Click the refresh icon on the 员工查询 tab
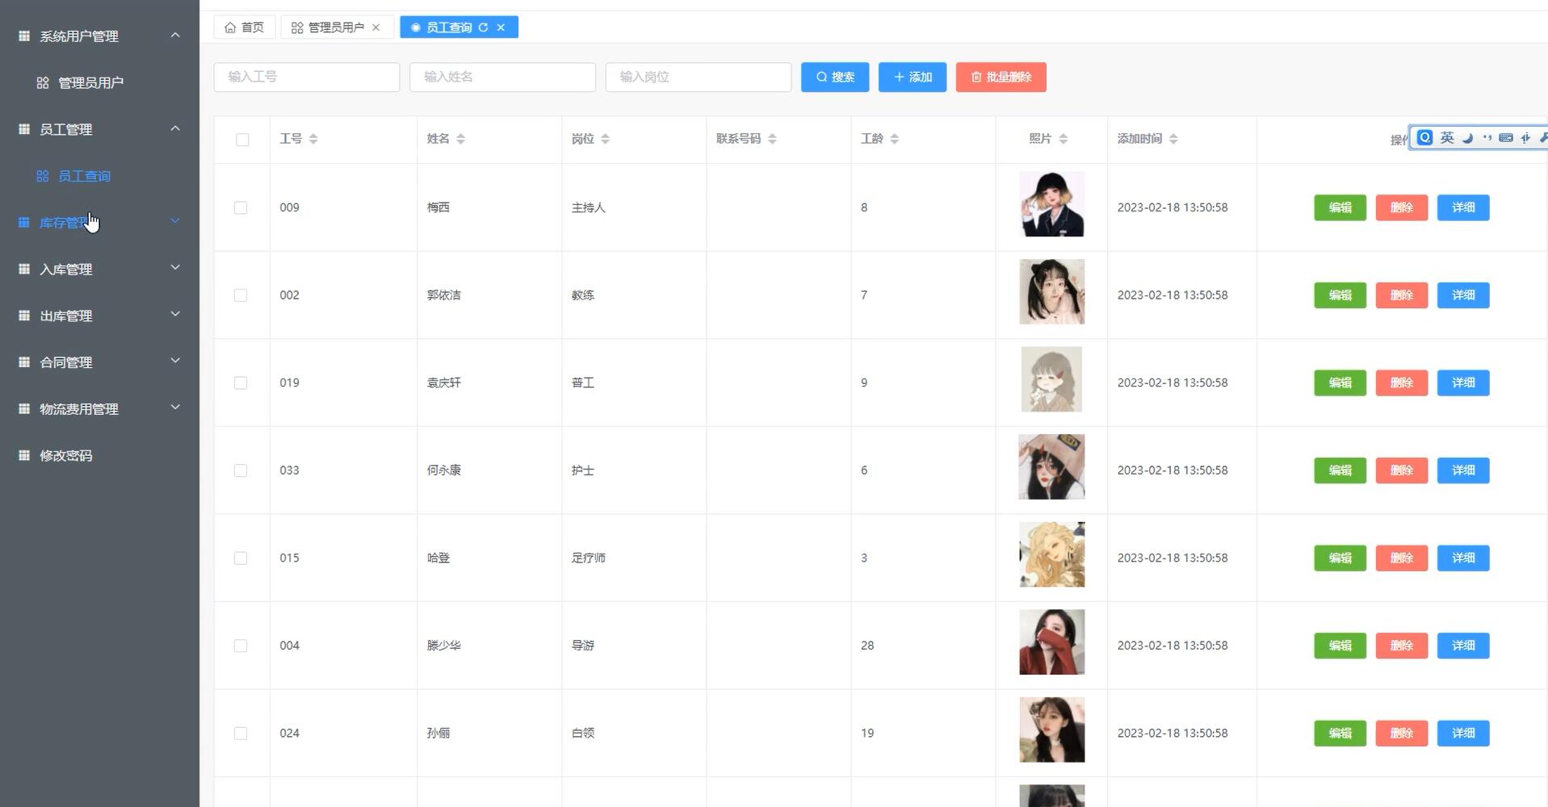This screenshot has height=807, width=1548. point(483,27)
